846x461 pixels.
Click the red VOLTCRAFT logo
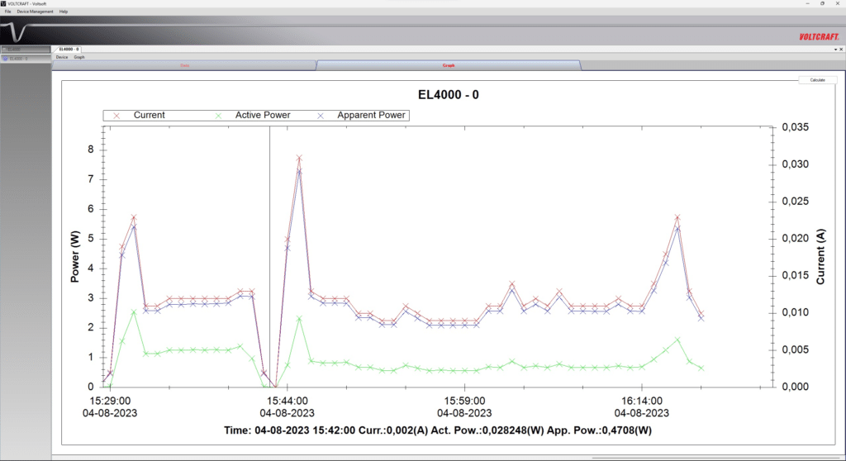click(x=819, y=36)
